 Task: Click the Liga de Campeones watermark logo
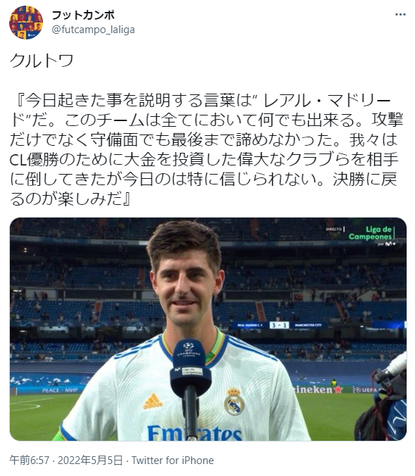click(371, 234)
